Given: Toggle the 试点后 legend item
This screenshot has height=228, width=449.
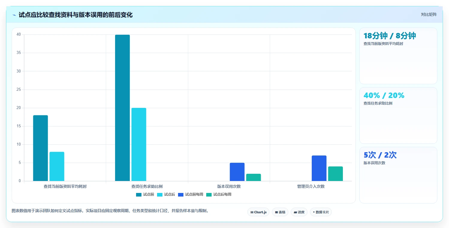Looking at the screenshot, I should tap(166, 194).
